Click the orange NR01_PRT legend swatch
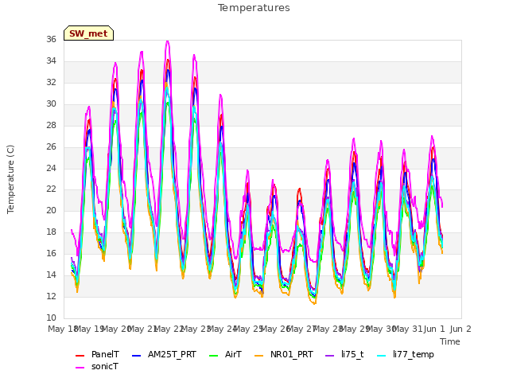The width and height of the screenshot is (509, 382). pos(259,356)
